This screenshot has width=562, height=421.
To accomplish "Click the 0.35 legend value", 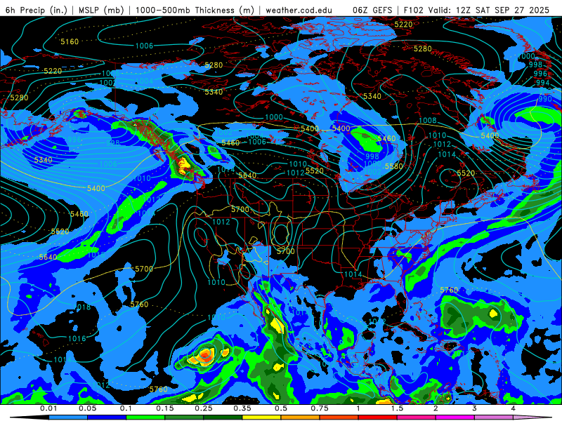I will click(242, 408).
